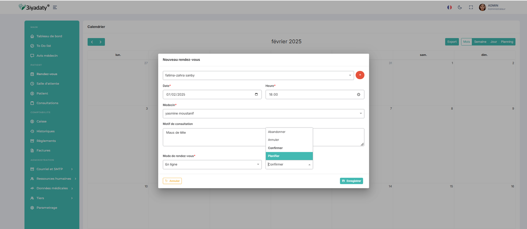Switch calendar to Semaine view
The image size is (527, 229).
(480, 42)
